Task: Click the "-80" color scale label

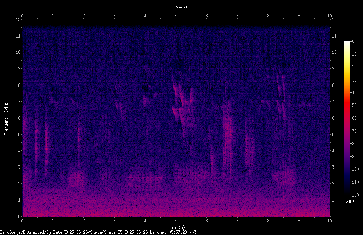Action: pos(353,144)
